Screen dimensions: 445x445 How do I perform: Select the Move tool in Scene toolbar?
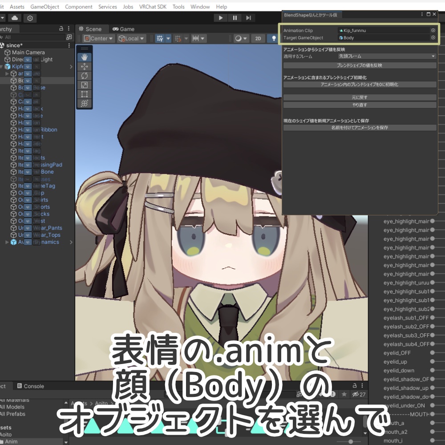coord(84,67)
